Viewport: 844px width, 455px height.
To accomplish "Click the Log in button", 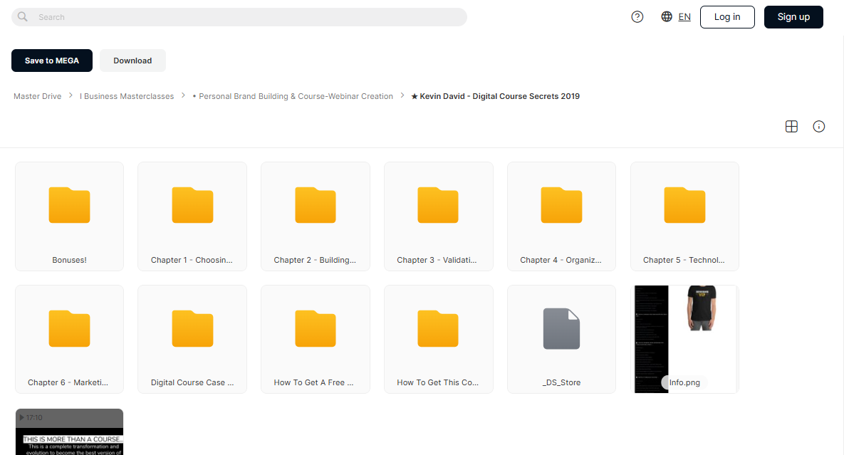I will 727,17.
